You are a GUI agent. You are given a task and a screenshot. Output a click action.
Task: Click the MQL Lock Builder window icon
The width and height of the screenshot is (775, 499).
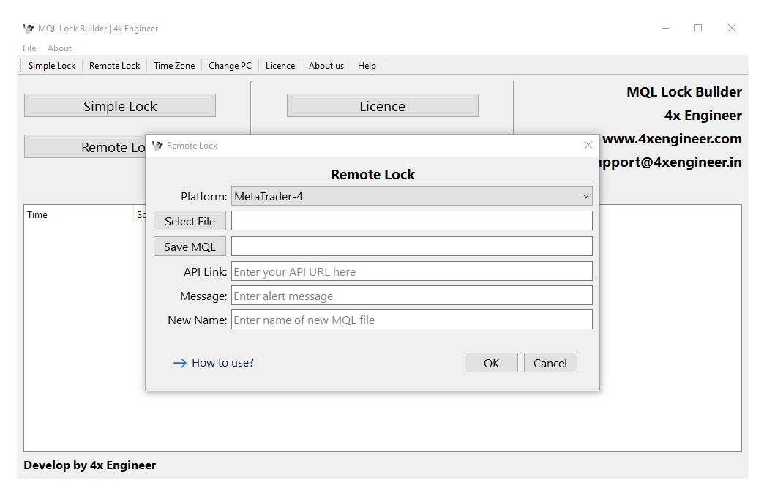tap(29, 28)
